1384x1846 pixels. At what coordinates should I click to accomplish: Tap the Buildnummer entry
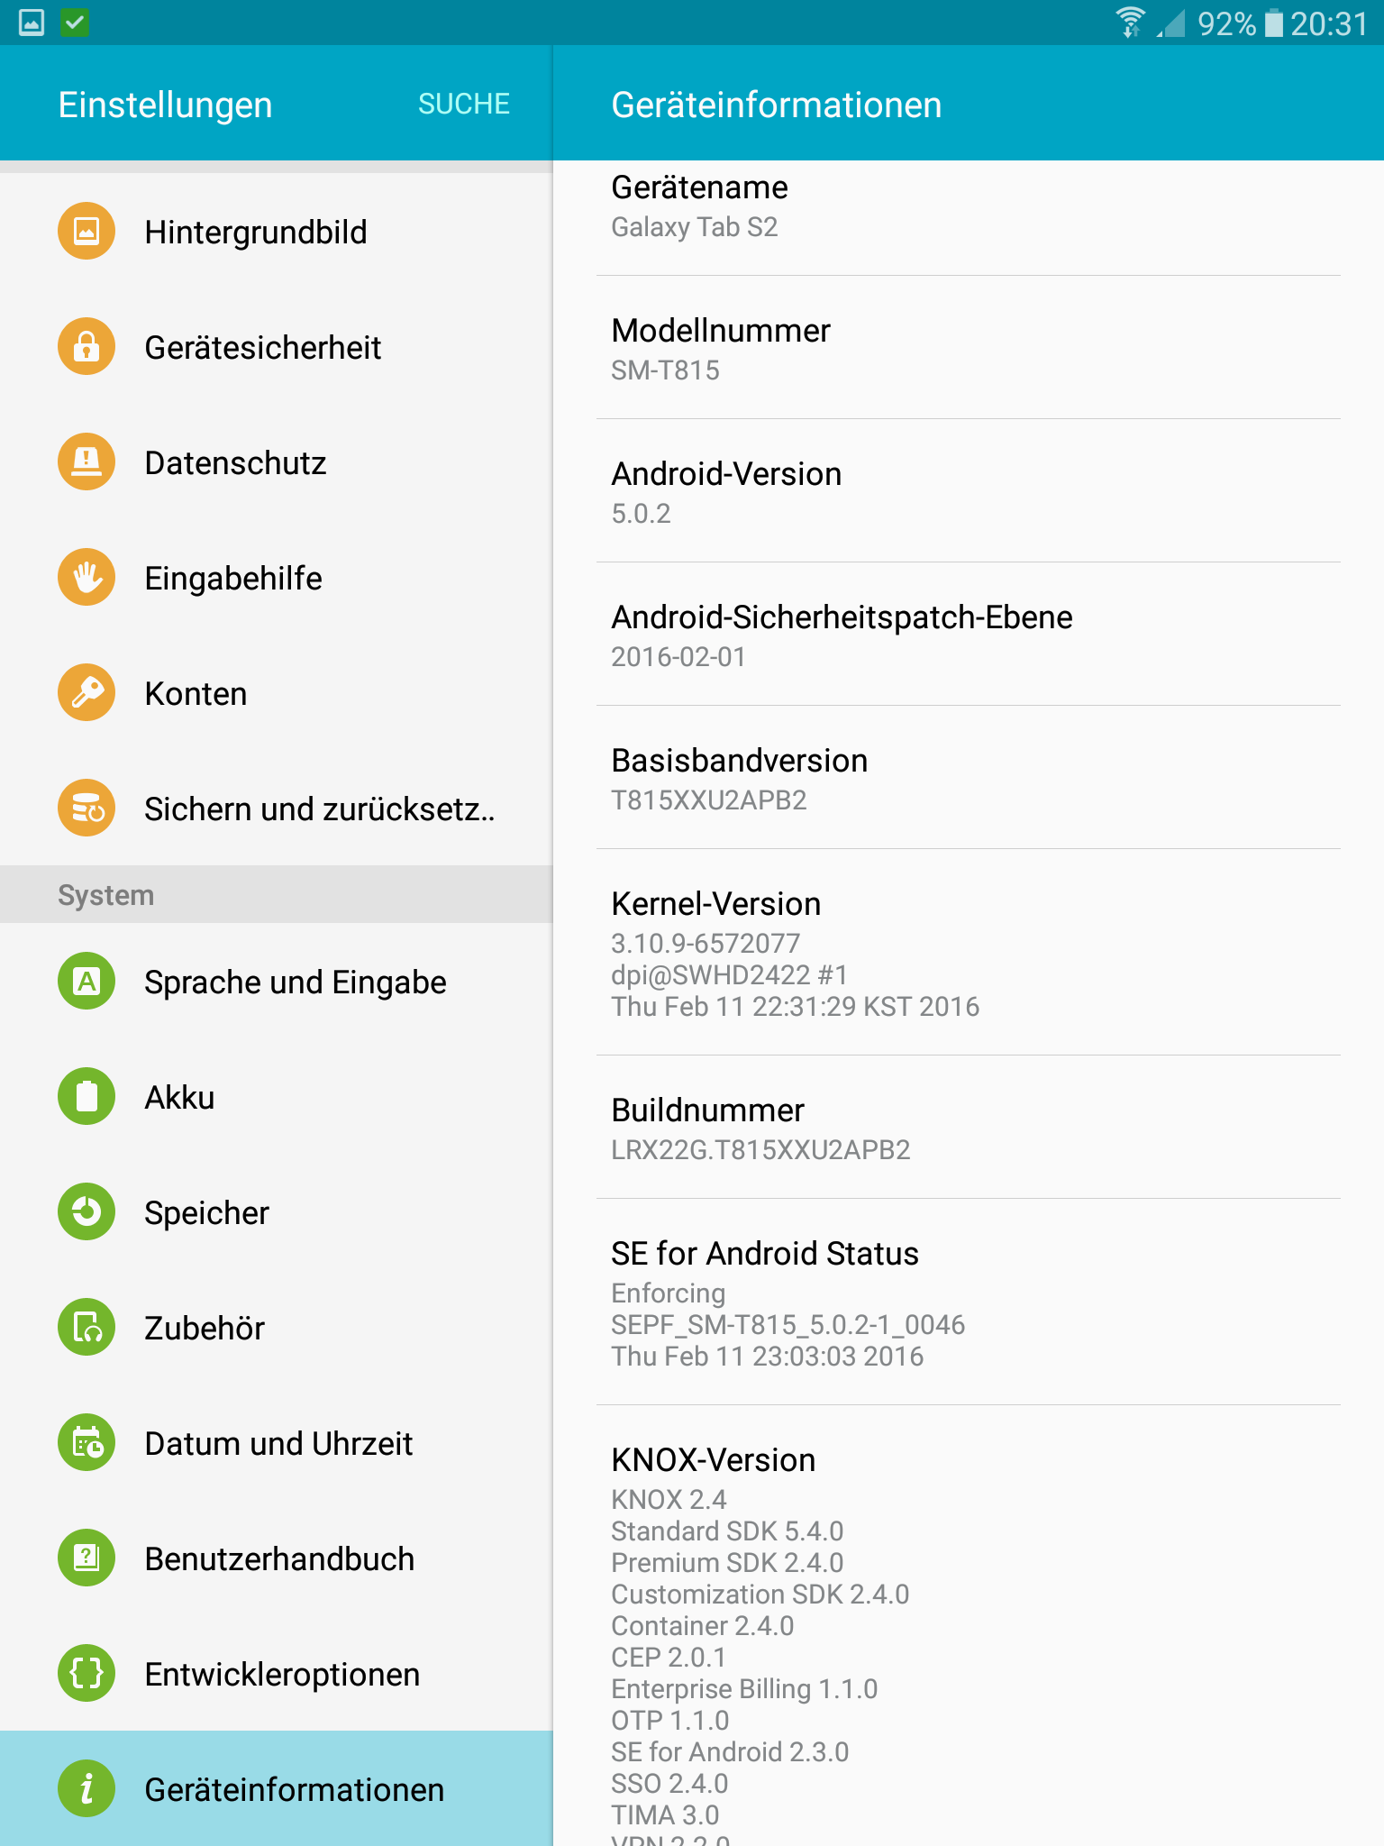click(x=969, y=1128)
